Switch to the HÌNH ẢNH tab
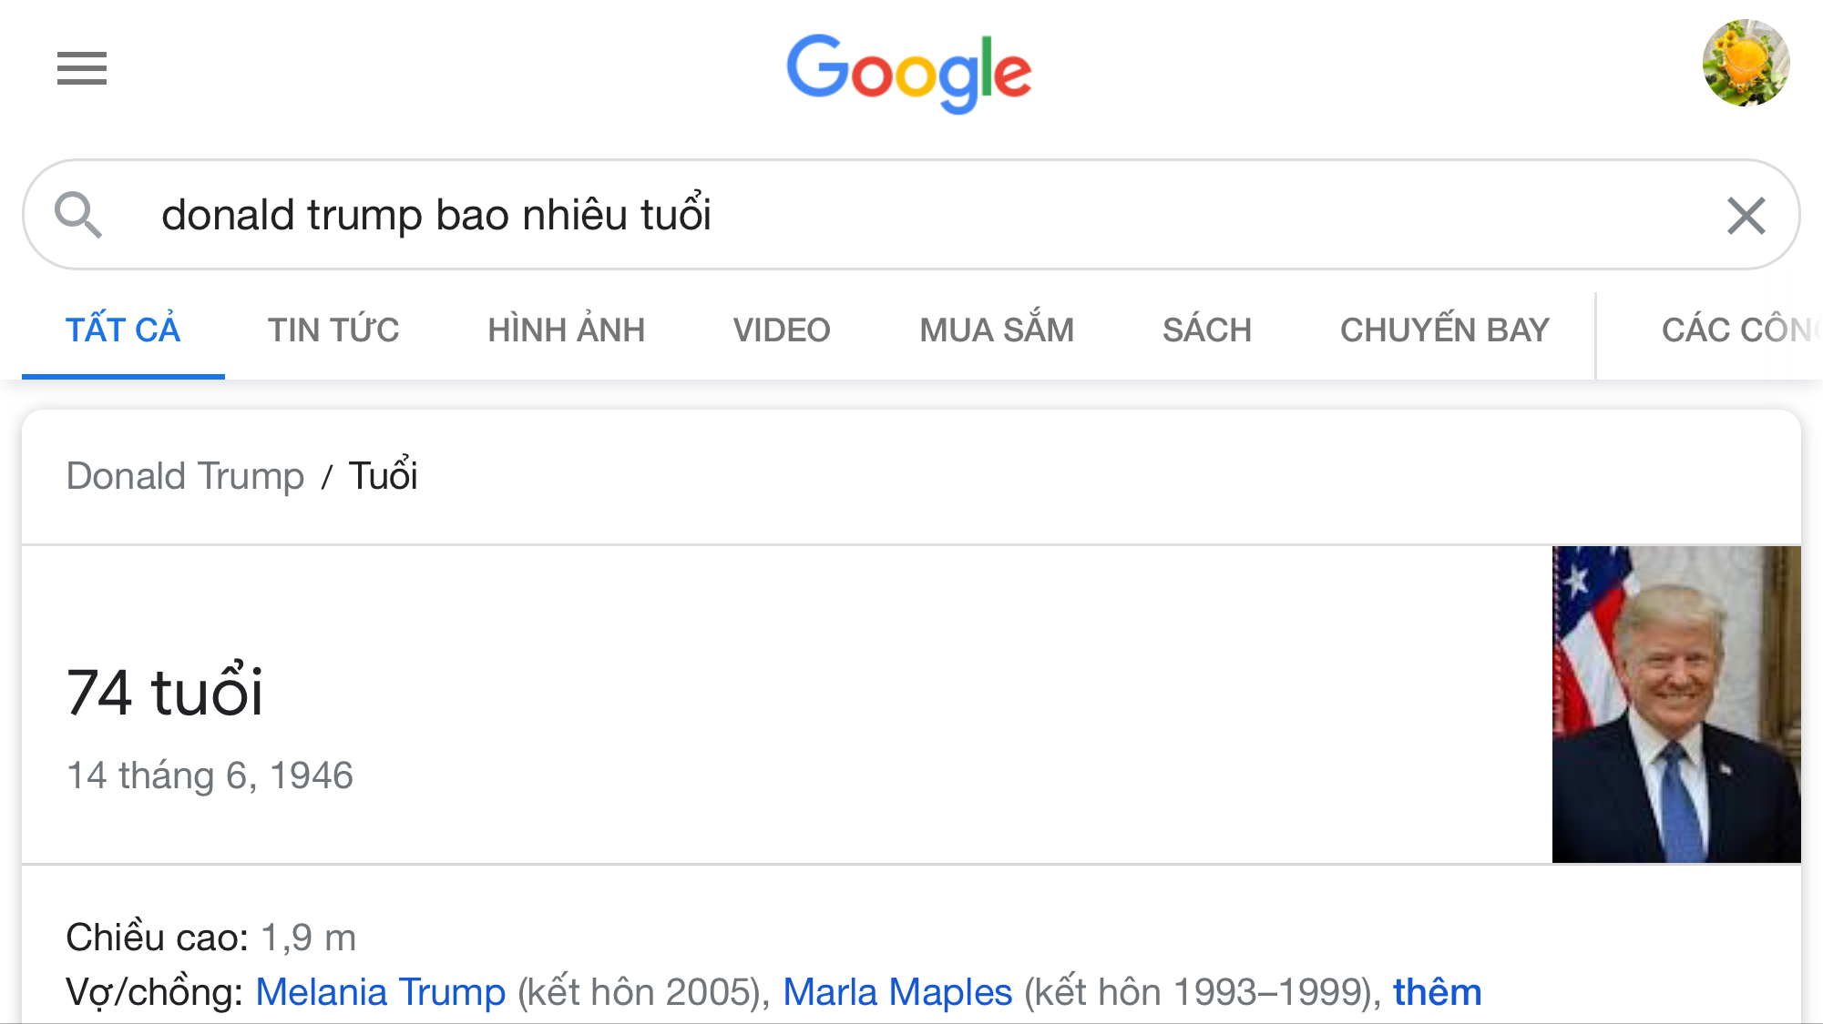 tap(566, 330)
